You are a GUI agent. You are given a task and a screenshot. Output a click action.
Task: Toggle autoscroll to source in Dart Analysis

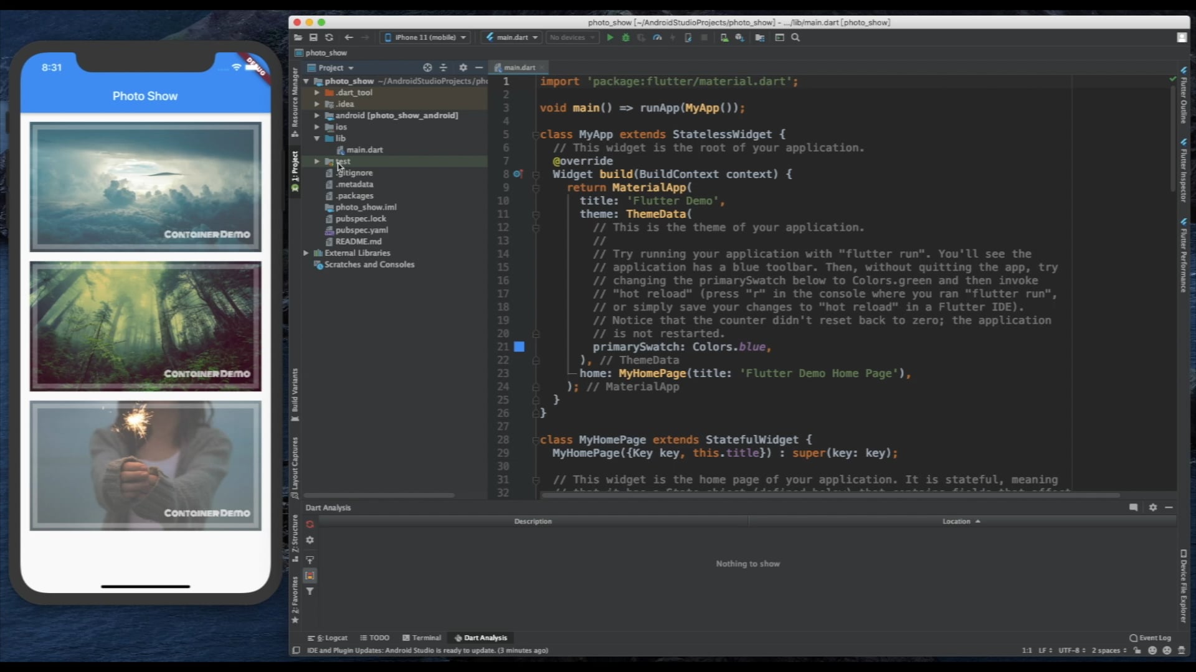pyautogui.click(x=310, y=559)
